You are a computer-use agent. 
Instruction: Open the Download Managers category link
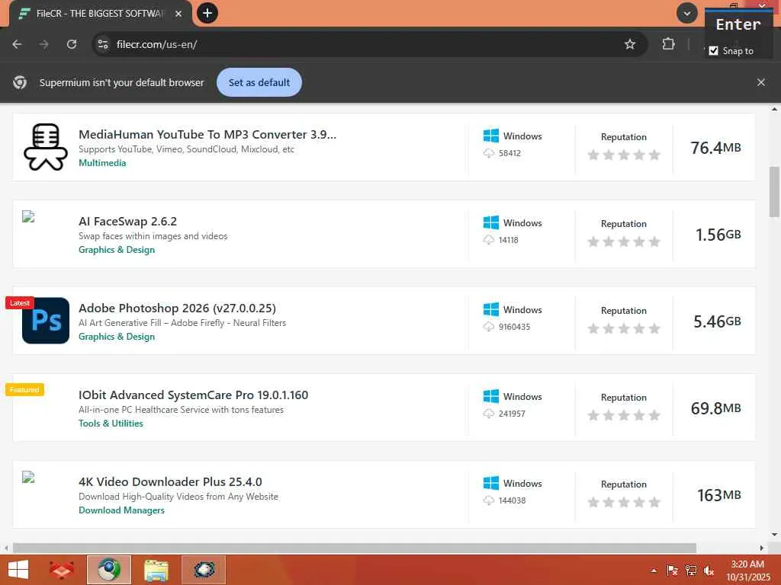coord(121,510)
